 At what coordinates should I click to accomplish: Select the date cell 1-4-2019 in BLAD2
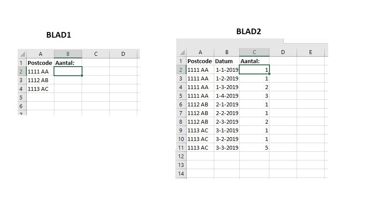[226, 96]
